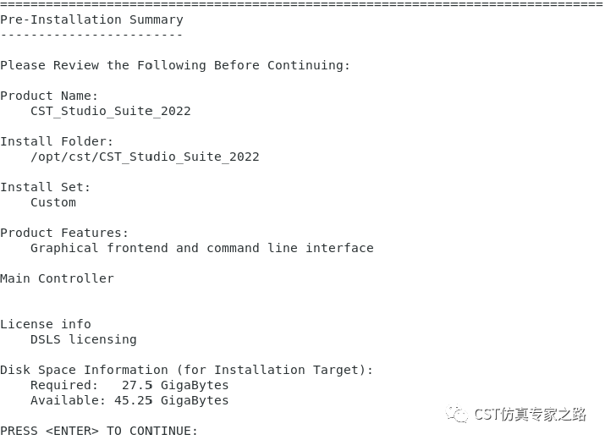Click the WeChat logo icon in watermark
The image size is (605, 440).
(457, 414)
